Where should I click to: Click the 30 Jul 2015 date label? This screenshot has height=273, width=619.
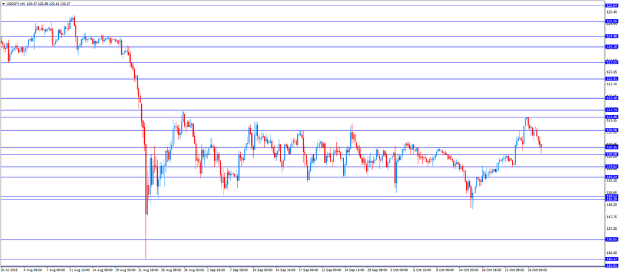8,271
